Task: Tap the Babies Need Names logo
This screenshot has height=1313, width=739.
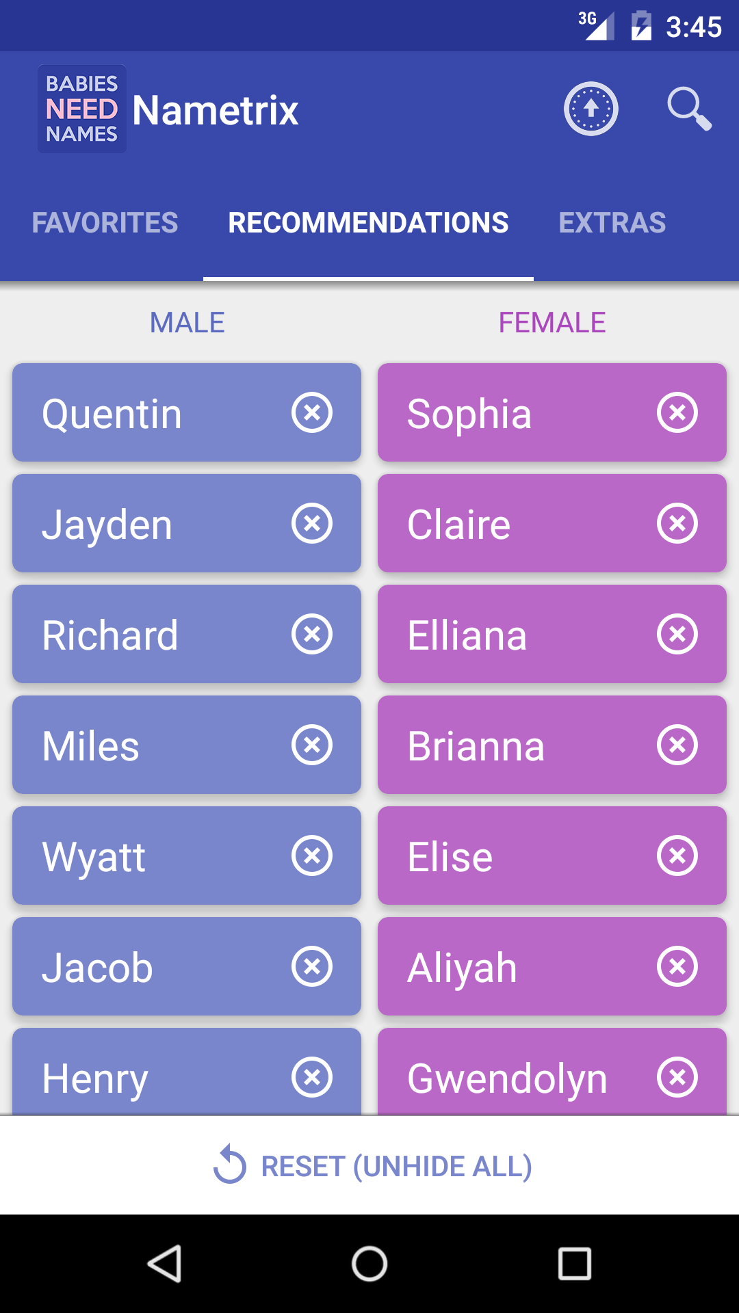Action: (x=82, y=109)
